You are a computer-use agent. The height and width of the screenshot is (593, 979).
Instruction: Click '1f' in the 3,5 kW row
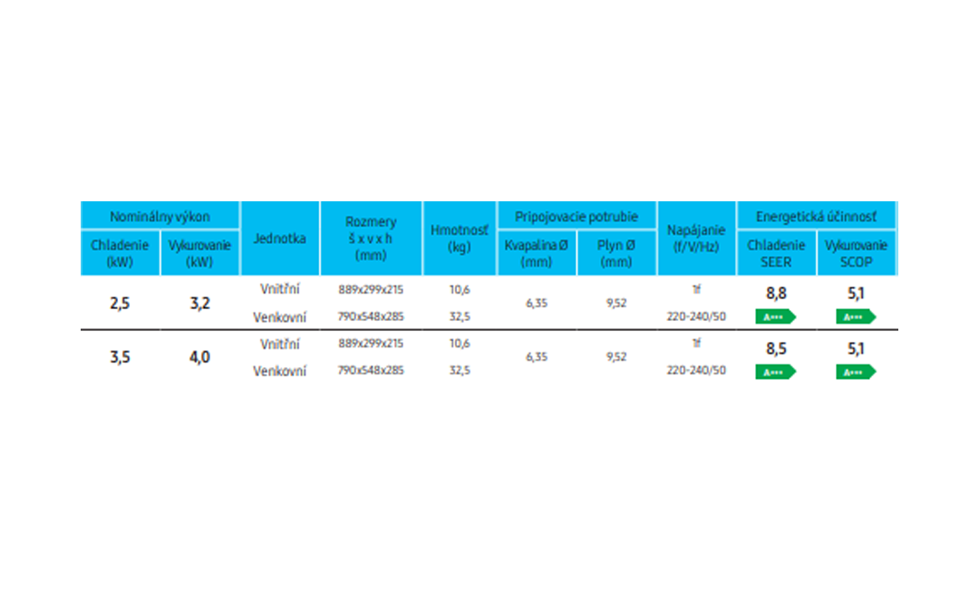pos(696,343)
